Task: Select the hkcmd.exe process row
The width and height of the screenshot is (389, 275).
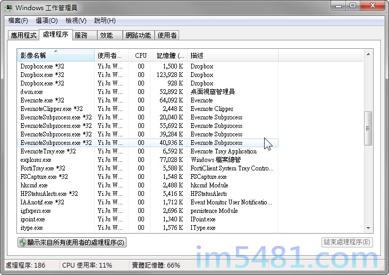Action: point(148,185)
